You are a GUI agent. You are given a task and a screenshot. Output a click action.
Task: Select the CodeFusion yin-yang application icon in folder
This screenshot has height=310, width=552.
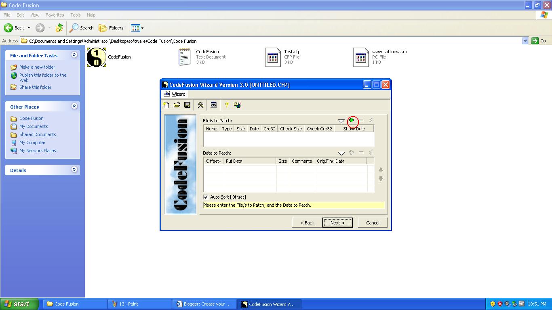[x=97, y=57]
